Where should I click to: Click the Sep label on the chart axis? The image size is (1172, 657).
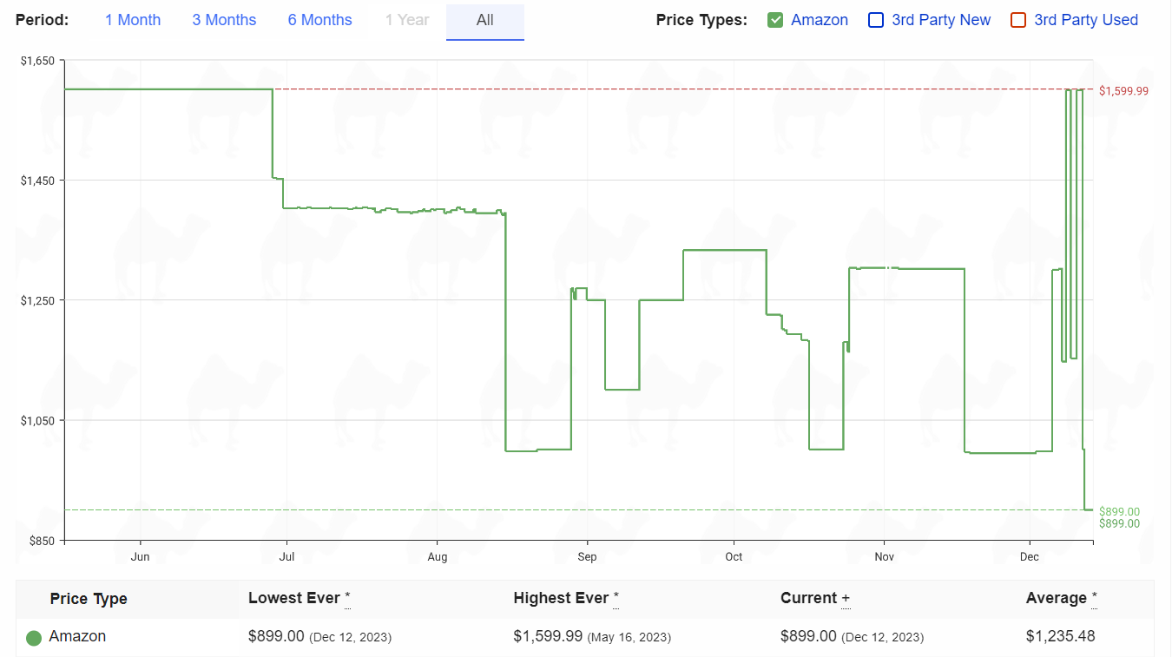click(x=588, y=556)
